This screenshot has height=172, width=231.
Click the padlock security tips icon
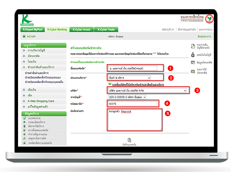24,143
